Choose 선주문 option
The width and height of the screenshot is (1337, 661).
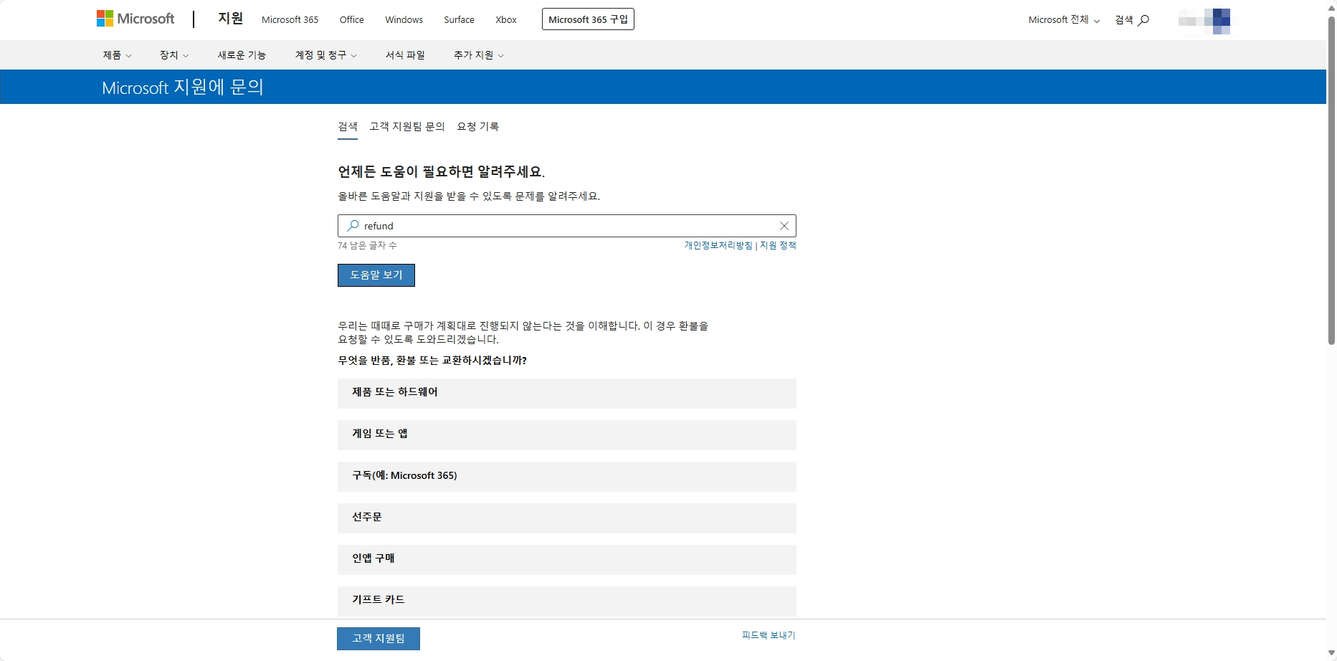(x=567, y=518)
